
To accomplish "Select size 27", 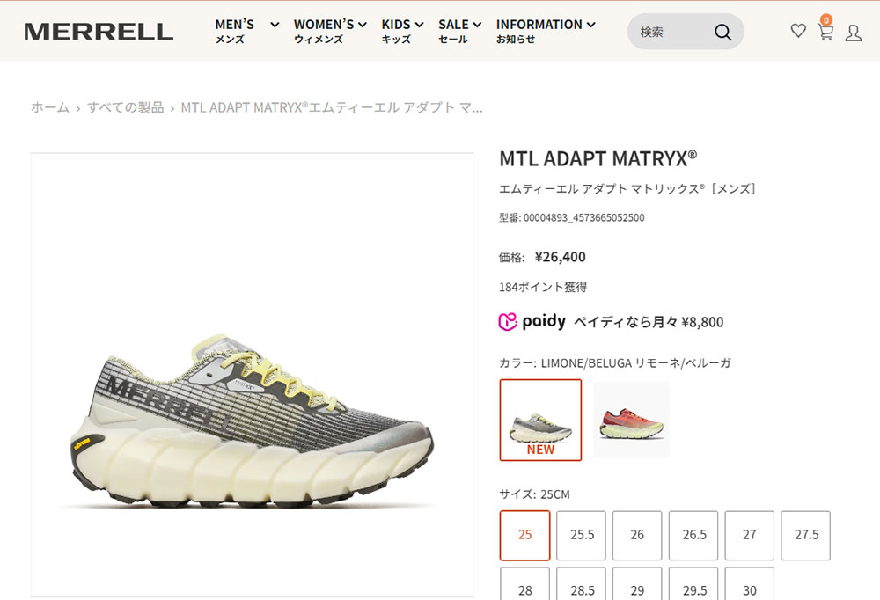I will (x=749, y=535).
